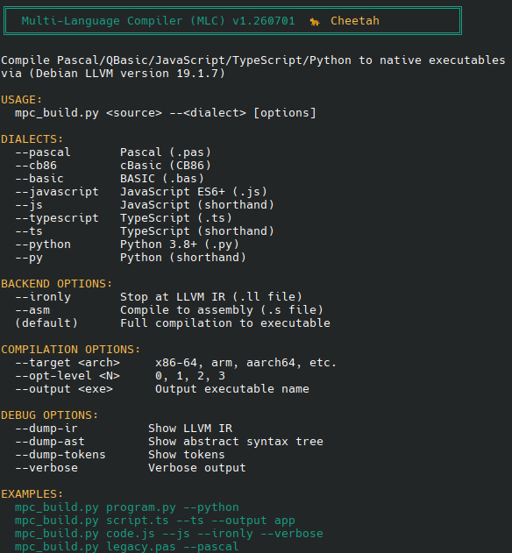This screenshot has width=512, height=553.
Task: Click the script.ts --ts example command
Action: tap(155, 521)
